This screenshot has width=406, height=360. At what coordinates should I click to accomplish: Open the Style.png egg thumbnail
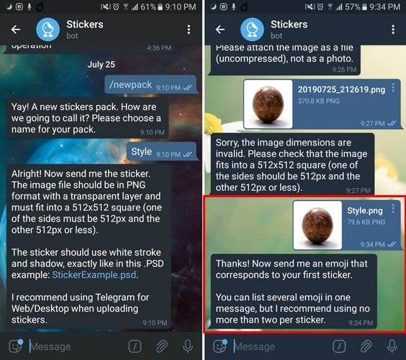click(317, 225)
